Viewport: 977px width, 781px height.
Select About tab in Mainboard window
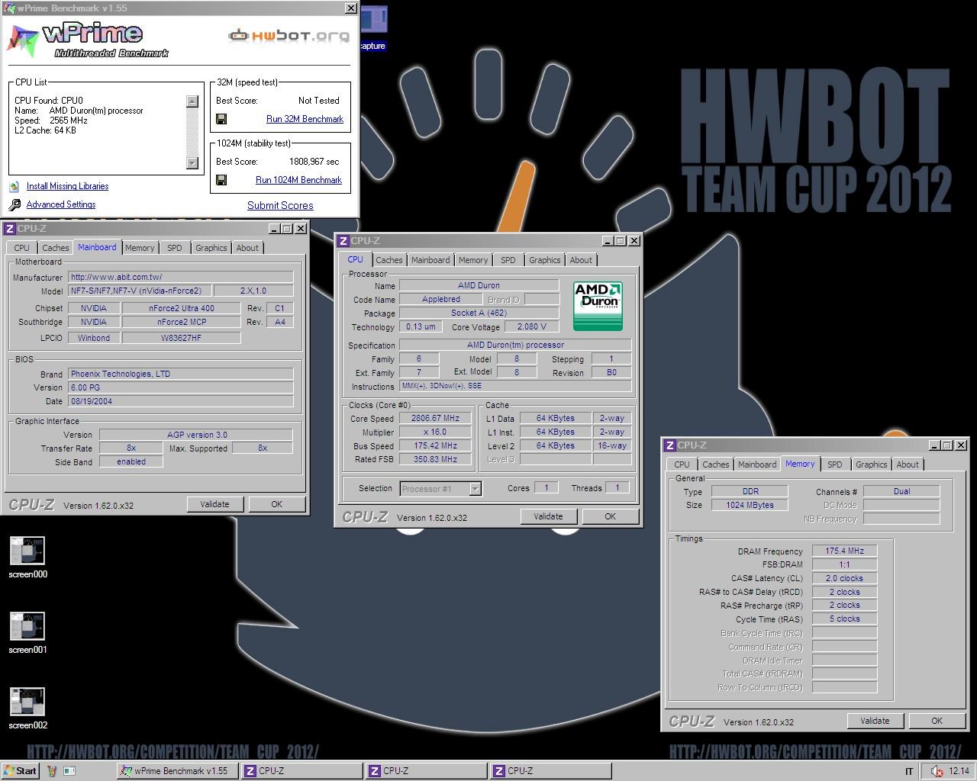click(247, 248)
